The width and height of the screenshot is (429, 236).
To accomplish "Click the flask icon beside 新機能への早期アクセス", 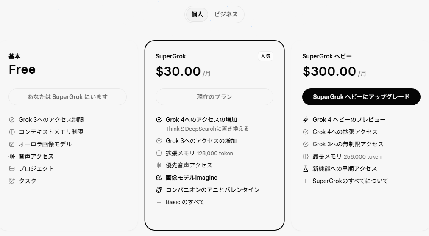I will [x=306, y=169].
